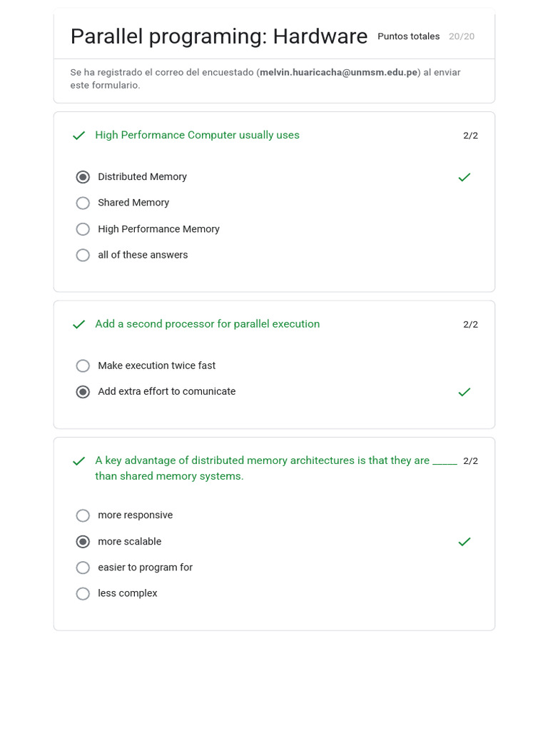Select High Performance Memory answer

tap(83, 229)
